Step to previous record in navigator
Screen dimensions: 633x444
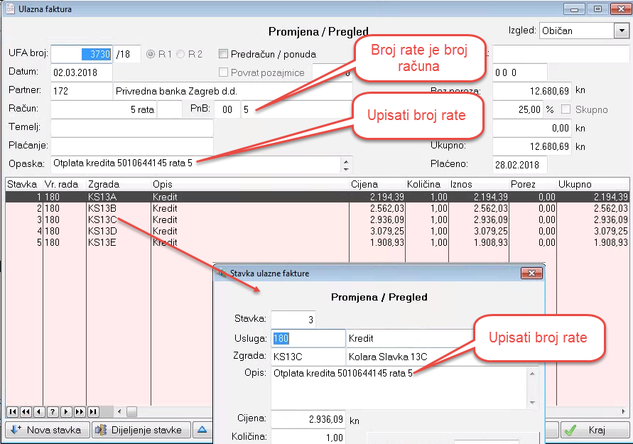click(x=39, y=412)
